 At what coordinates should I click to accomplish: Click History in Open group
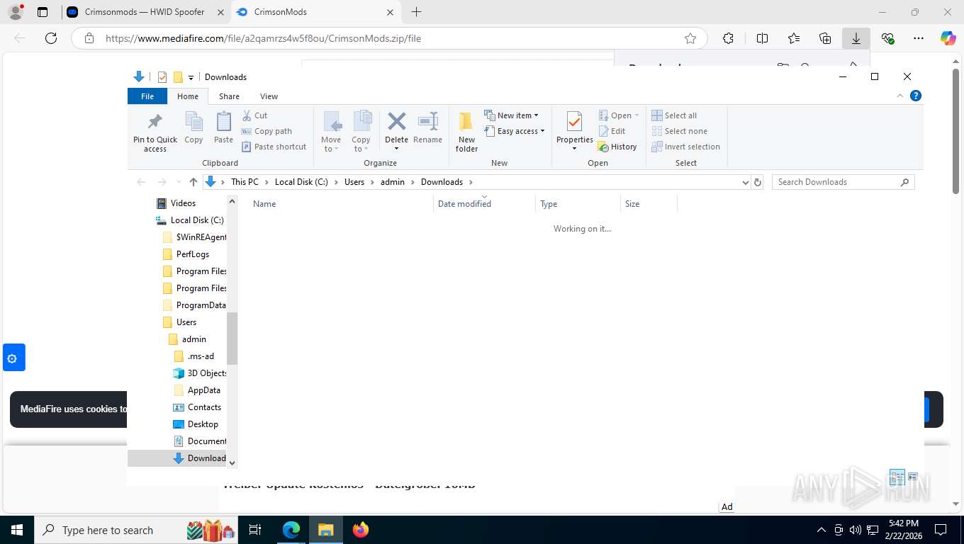click(x=617, y=147)
